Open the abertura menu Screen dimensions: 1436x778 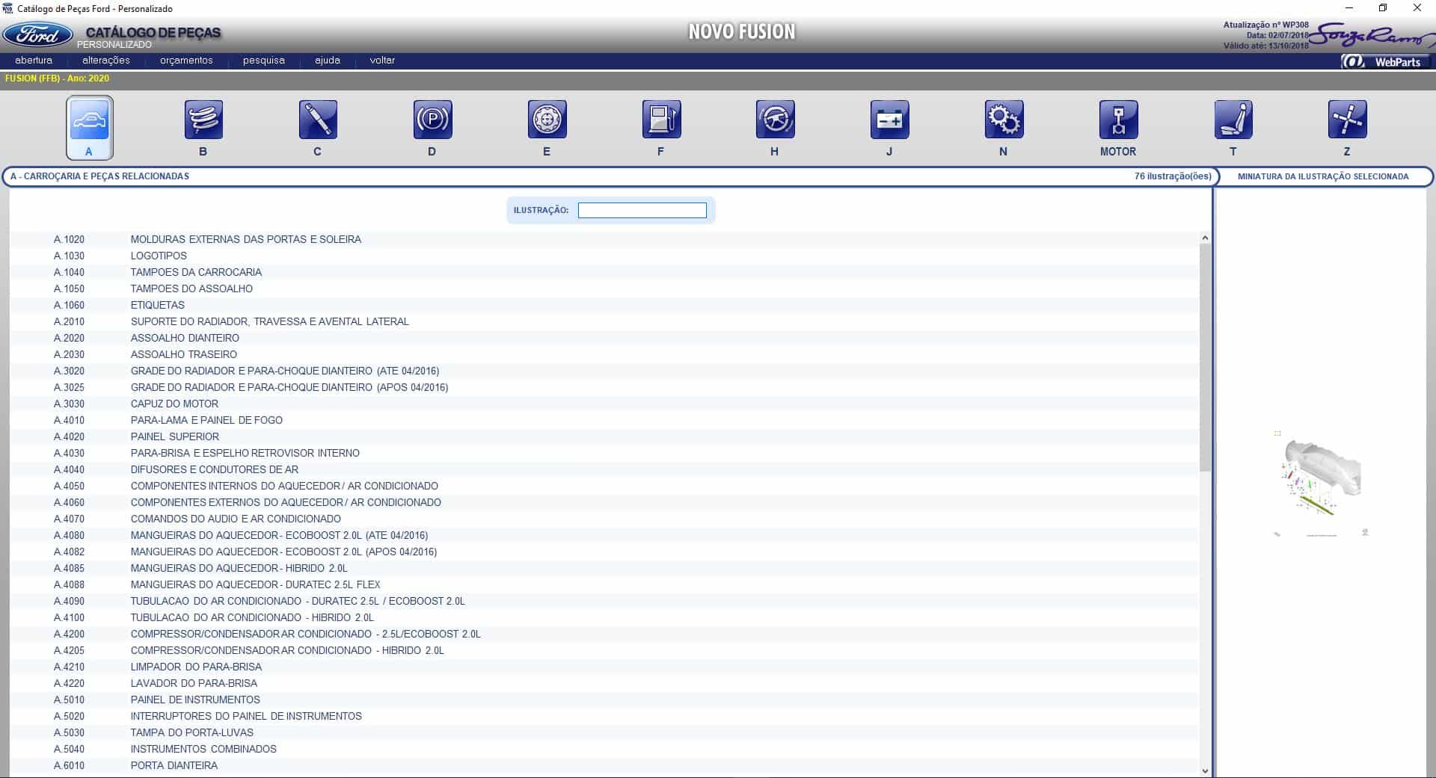[34, 61]
